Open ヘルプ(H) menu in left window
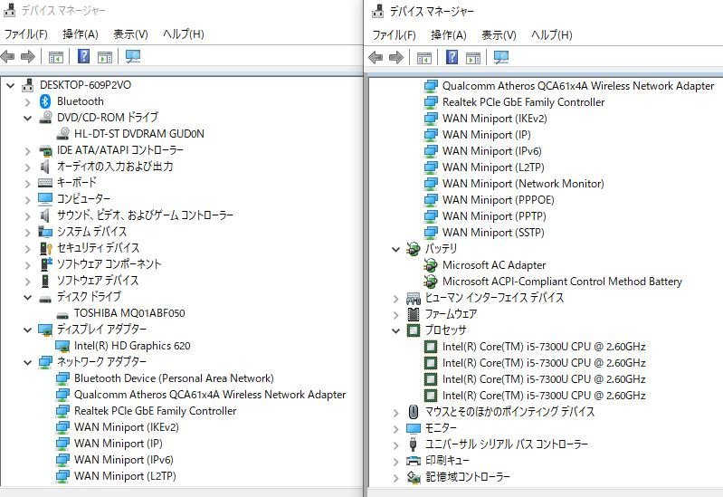 (184, 34)
